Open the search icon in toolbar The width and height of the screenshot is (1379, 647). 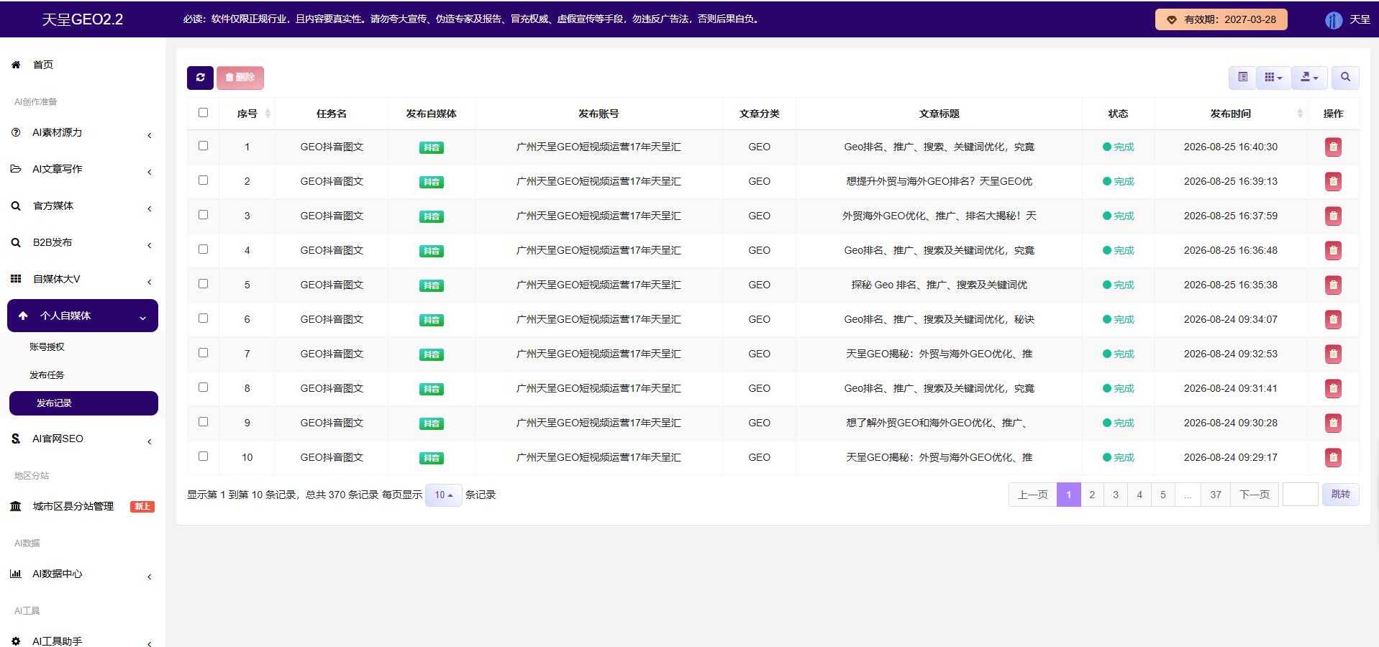(1345, 78)
